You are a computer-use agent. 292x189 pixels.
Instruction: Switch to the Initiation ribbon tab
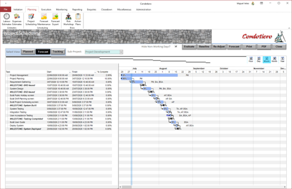(x=18, y=9)
